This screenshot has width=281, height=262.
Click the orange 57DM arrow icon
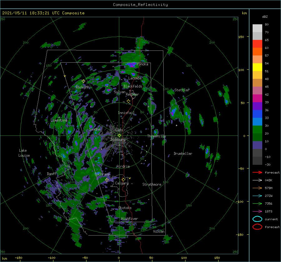click(257, 188)
